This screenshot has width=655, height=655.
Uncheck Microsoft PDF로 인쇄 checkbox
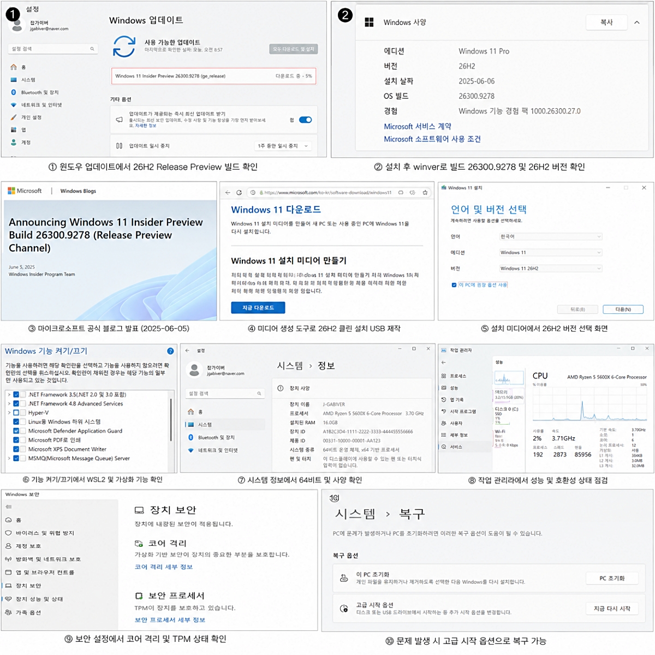(x=16, y=440)
